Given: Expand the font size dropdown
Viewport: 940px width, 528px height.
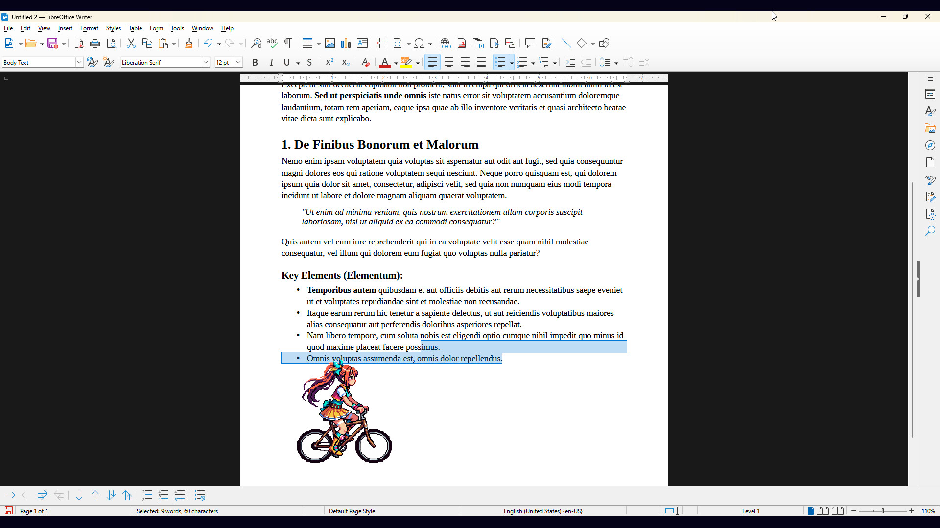Looking at the screenshot, I should (x=238, y=62).
